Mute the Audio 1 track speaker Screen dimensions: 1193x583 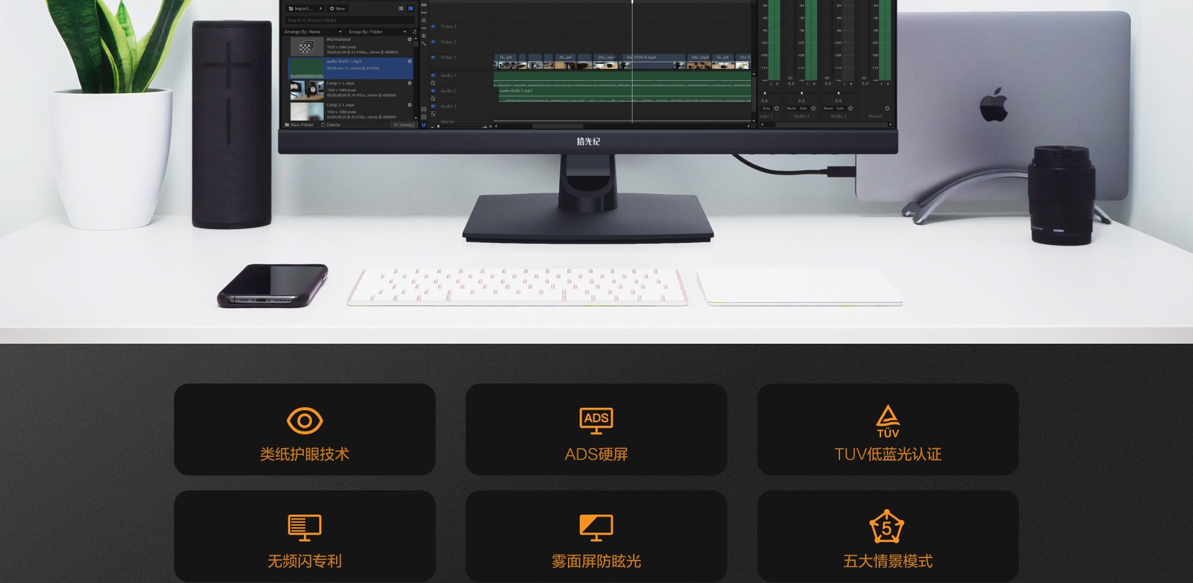point(433,75)
